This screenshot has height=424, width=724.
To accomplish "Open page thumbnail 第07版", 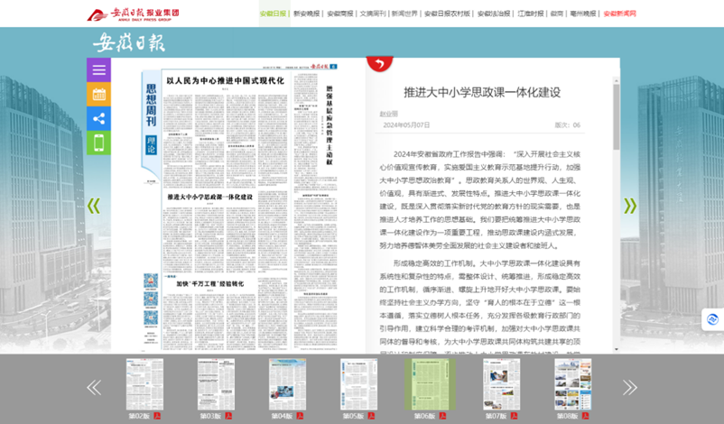I will [501, 384].
